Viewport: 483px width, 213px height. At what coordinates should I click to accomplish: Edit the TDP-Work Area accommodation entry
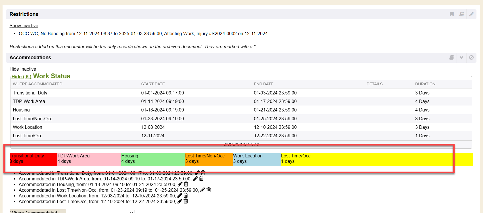[195, 179]
